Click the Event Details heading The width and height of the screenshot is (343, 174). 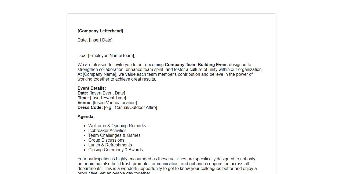[x=92, y=88]
